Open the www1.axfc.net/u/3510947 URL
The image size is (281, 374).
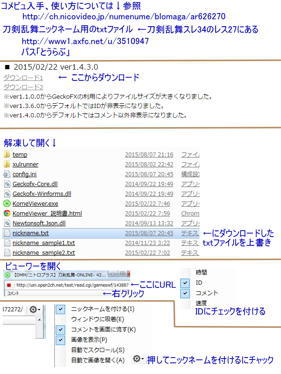pyautogui.click(x=85, y=41)
